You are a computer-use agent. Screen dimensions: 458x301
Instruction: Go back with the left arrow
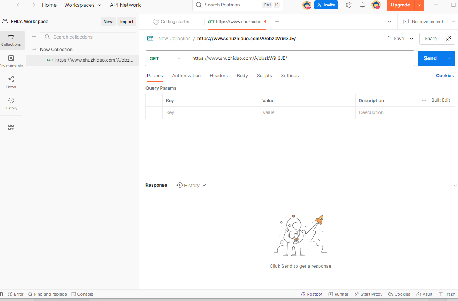pyautogui.click(x=19, y=5)
